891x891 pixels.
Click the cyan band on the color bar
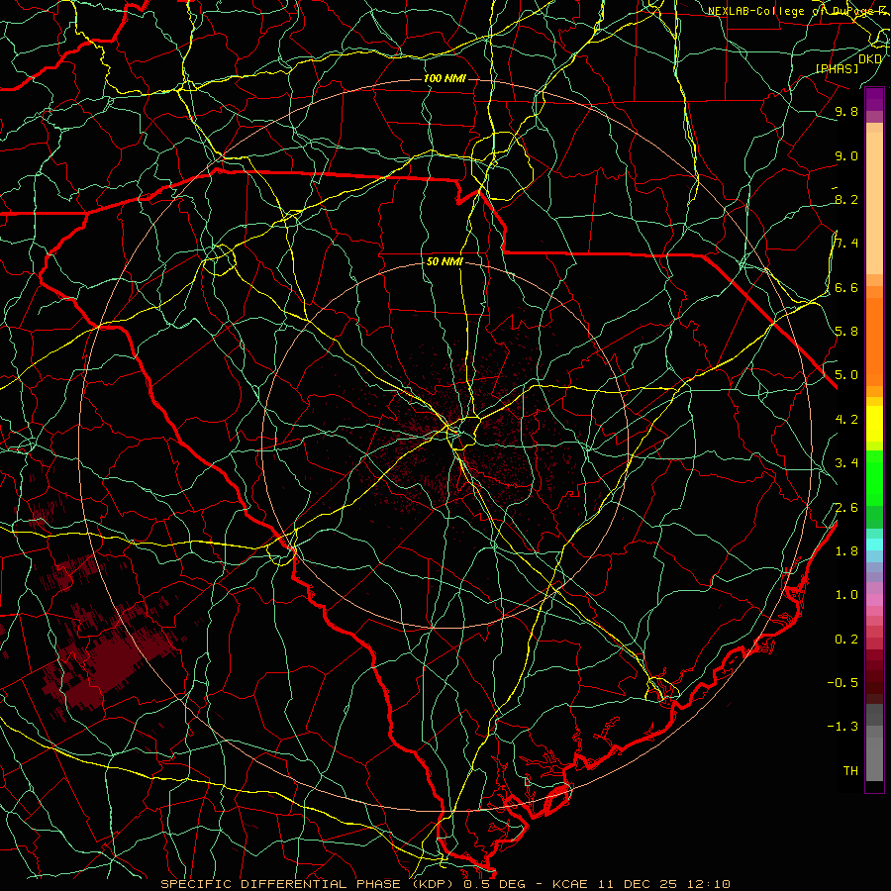(874, 544)
